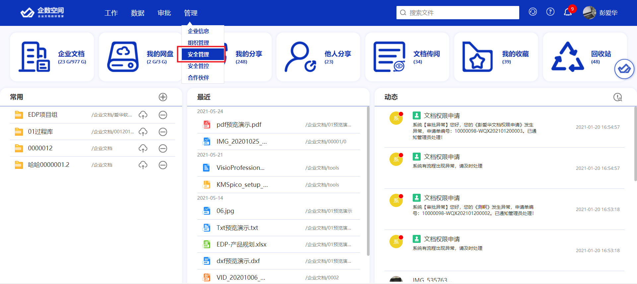Click the 企数空间 logo
637x284 pixels.
(42, 12)
